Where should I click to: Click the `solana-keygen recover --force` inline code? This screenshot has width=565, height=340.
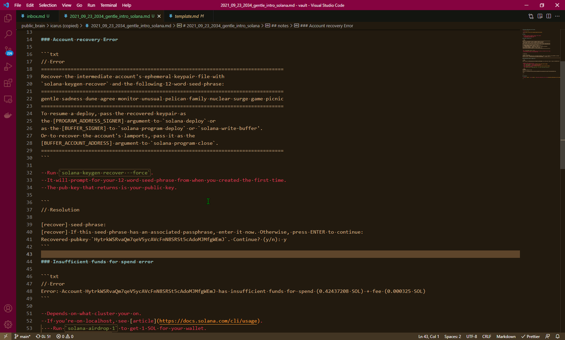coord(106,173)
